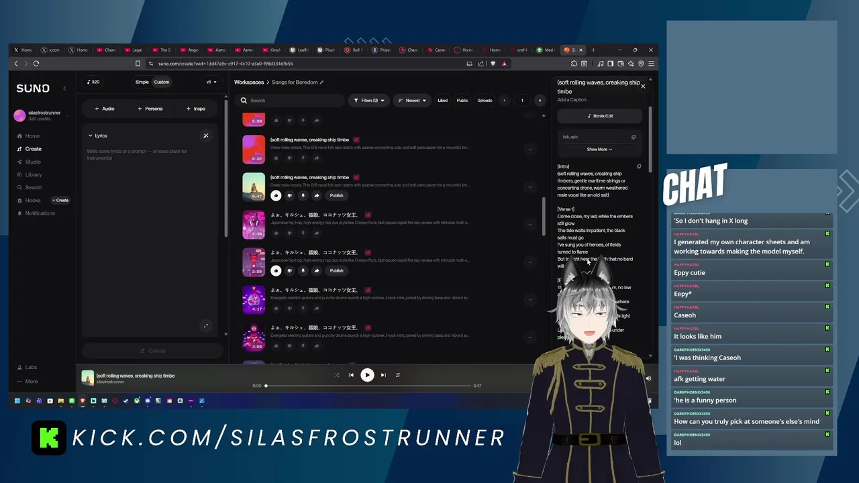Skip to the previous track
The image size is (859, 483).
(x=351, y=375)
